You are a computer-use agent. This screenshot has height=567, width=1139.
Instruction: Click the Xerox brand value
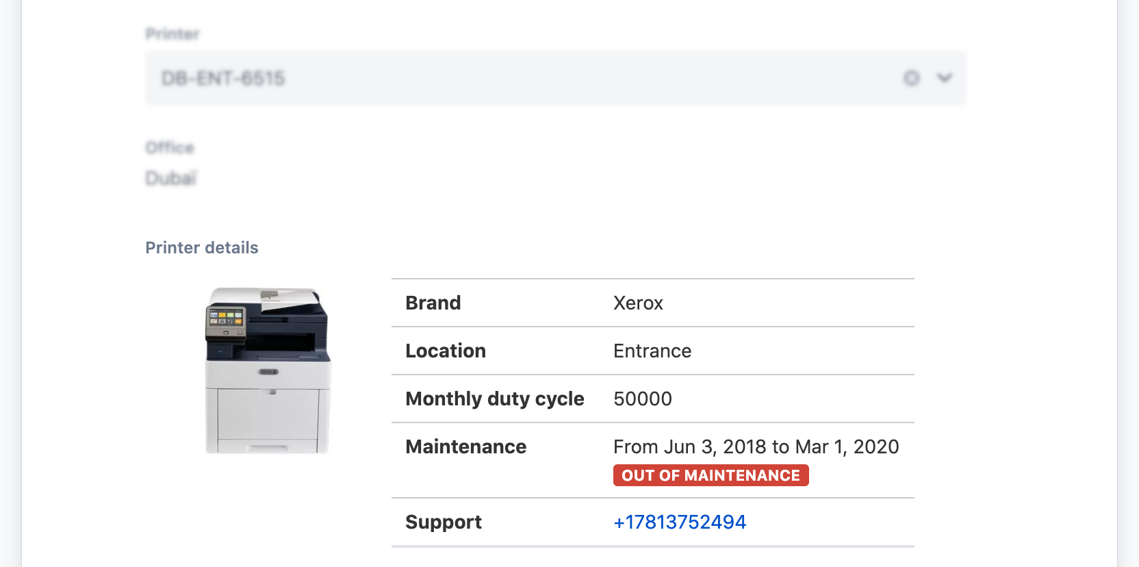638,303
